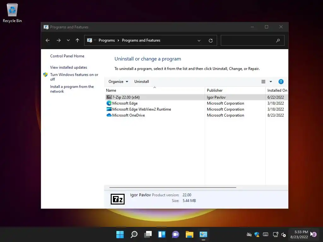
Task: Click the 6/22/2022 installed date cell
Action: tap(275, 97)
